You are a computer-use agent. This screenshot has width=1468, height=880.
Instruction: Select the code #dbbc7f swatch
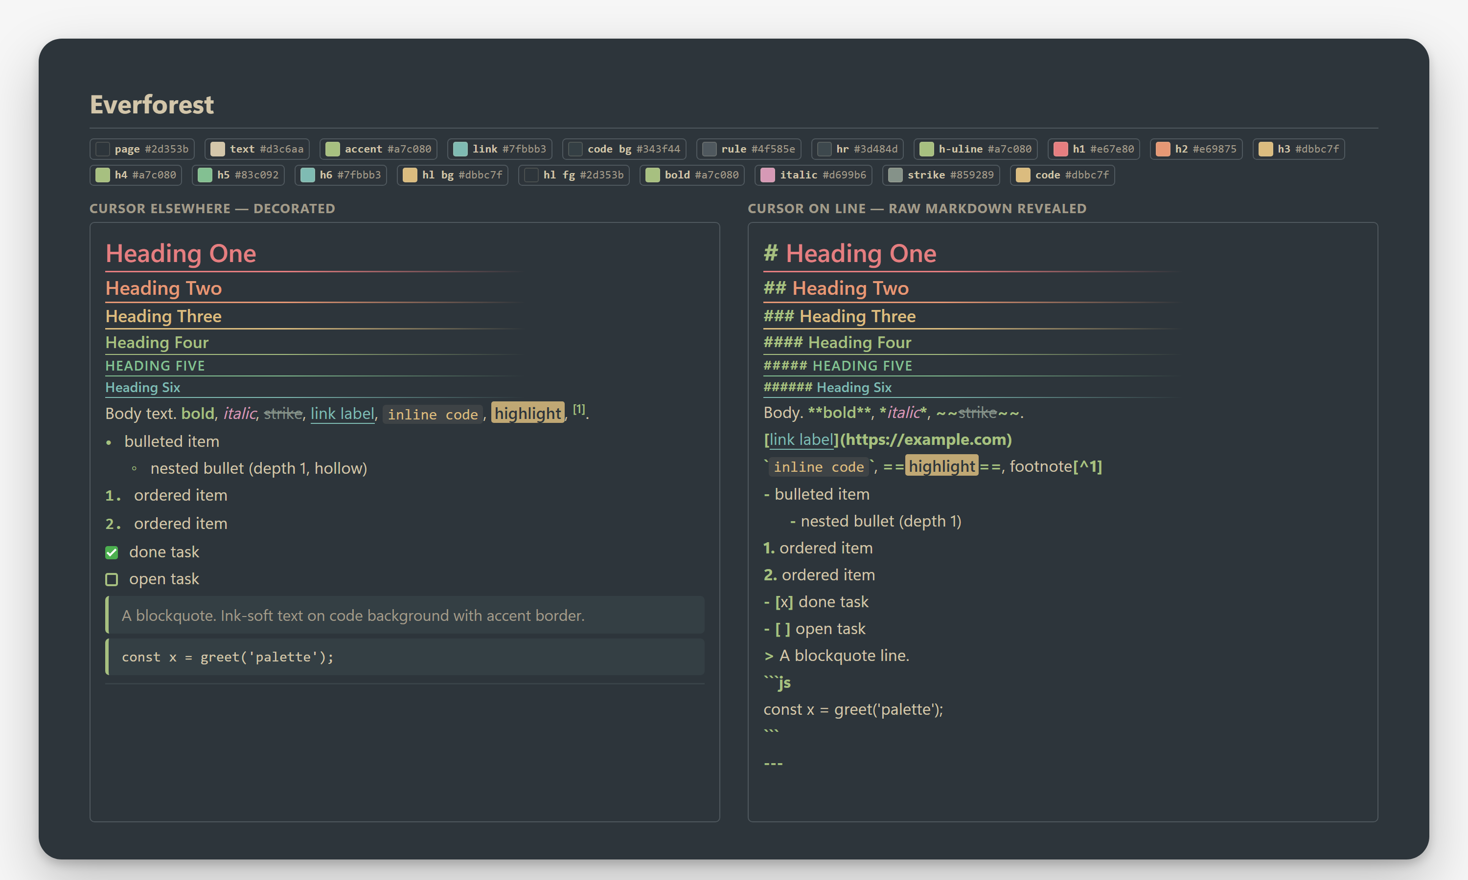pyautogui.click(x=1062, y=175)
